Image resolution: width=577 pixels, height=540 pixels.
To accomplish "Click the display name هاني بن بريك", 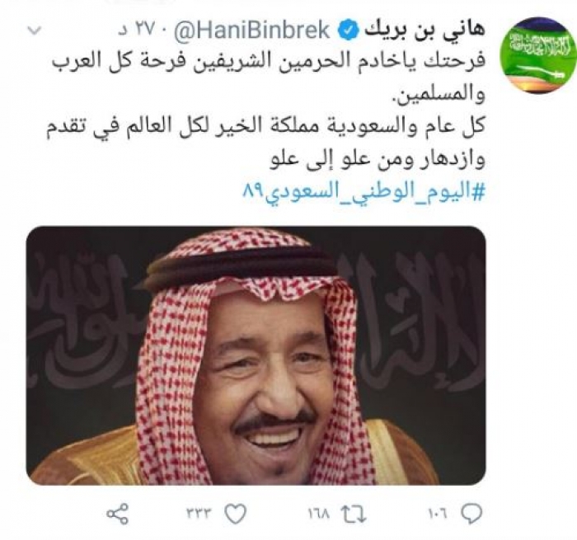I will [x=424, y=31].
